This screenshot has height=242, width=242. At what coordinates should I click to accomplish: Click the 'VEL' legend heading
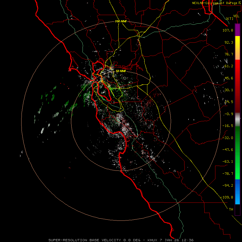coord(236,16)
